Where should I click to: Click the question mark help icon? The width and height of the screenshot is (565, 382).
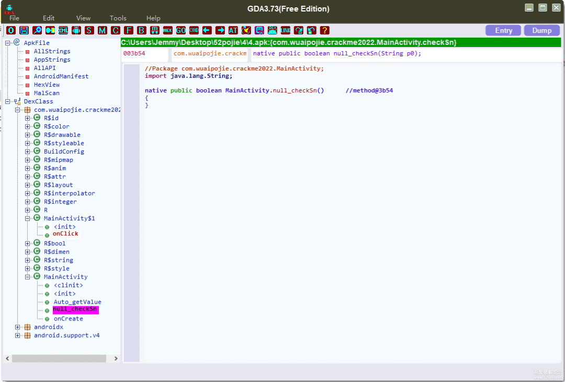click(x=325, y=30)
